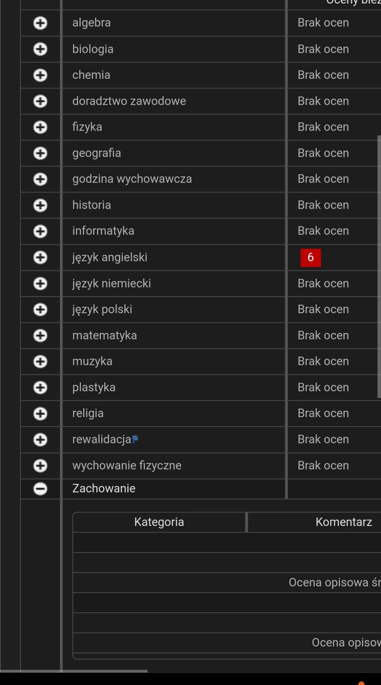Click the blue P icon beside rewalidacja
Screen dimensions: 381x685
click(135, 439)
